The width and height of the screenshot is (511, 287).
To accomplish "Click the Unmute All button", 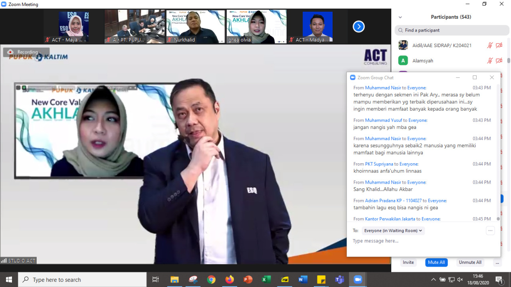I will click(470, 263).
